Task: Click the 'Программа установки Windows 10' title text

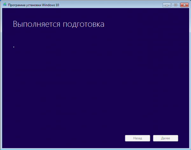Action: pos(33,5)
